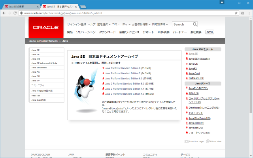
Task: Expand the 目的別情報 dropdown
Action: point(160,24)
